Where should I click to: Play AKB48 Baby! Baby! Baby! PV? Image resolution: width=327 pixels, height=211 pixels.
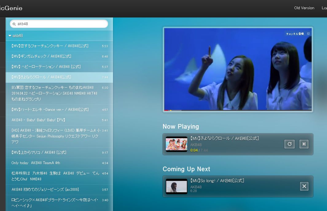point(60,120)
